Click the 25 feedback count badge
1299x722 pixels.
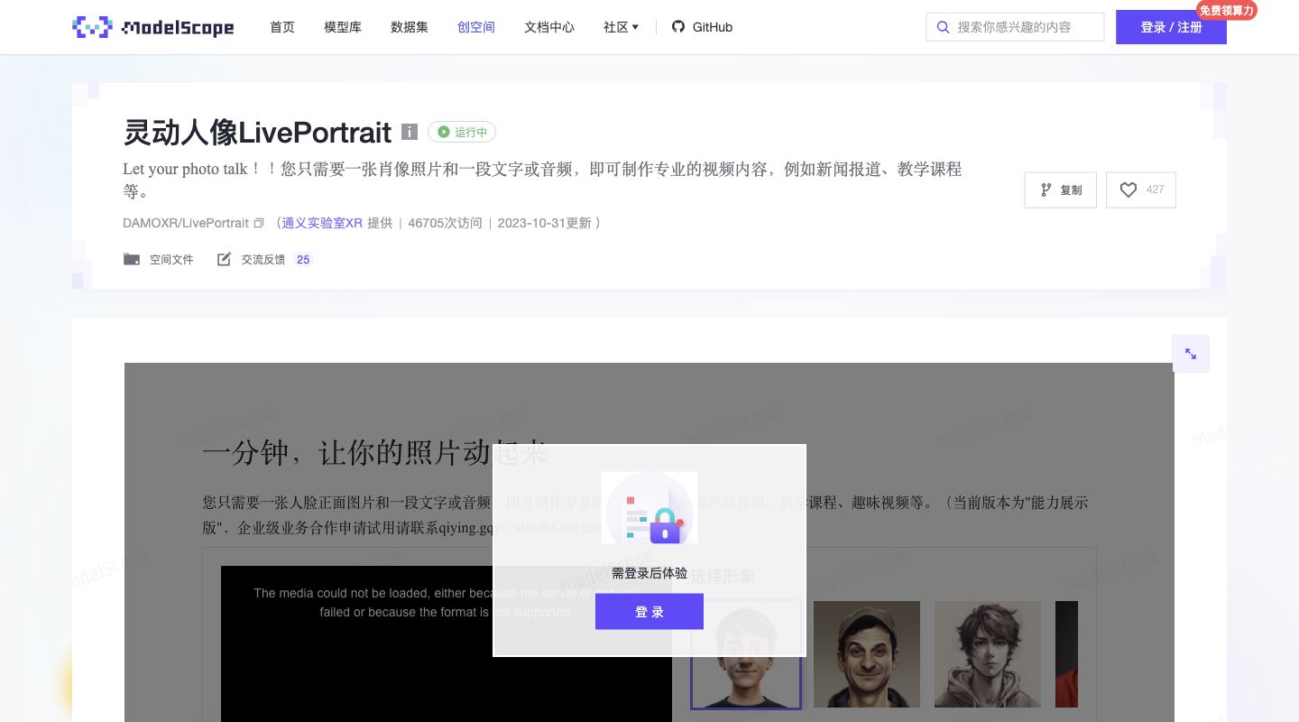[303, 259]
